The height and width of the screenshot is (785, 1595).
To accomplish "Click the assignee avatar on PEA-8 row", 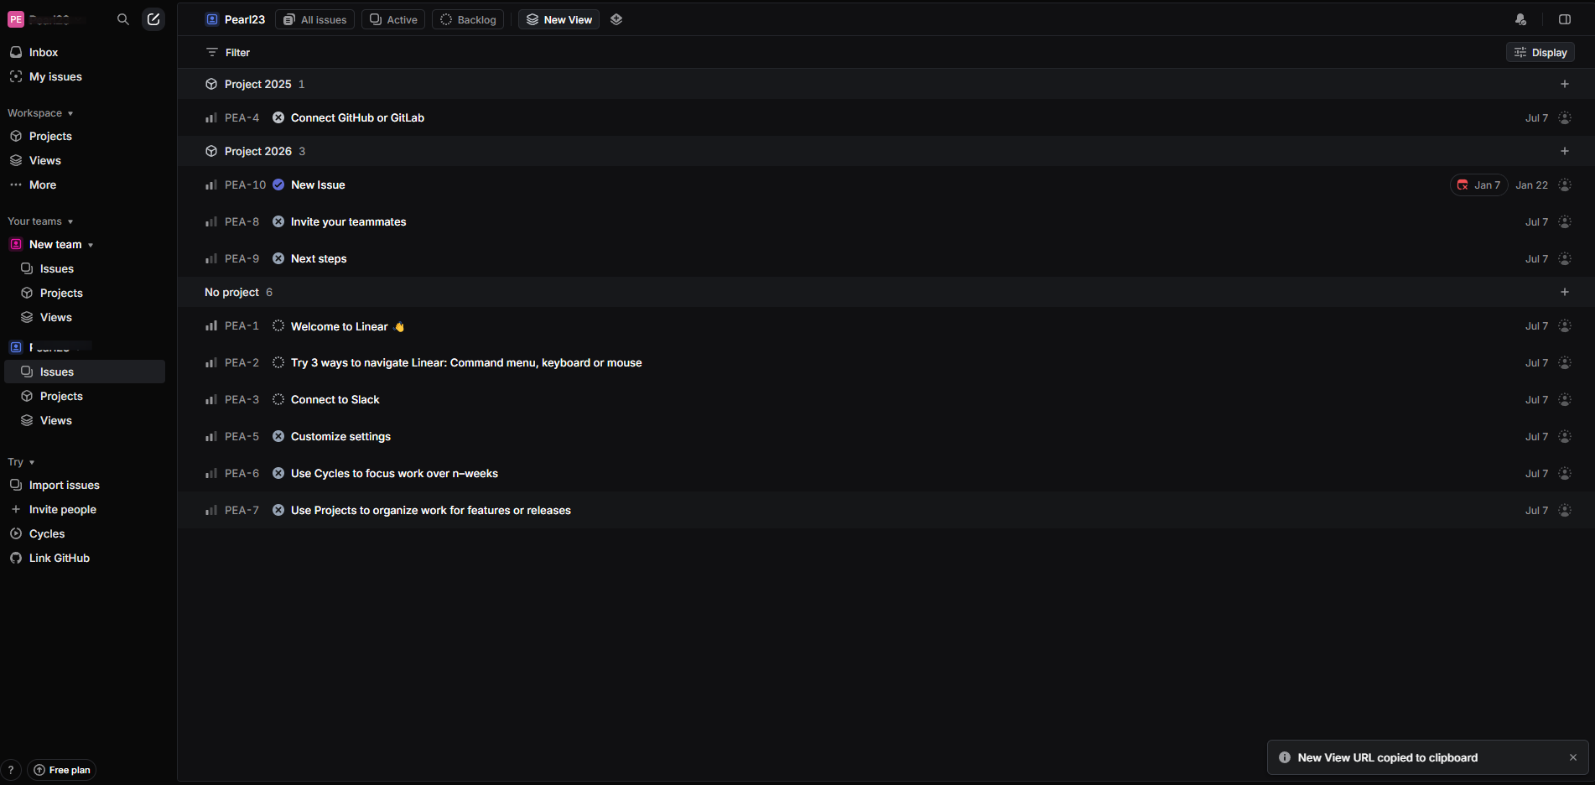I will [x=1565, y=222].
